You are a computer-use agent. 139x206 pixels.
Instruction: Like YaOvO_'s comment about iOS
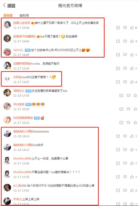pos(132,55)
